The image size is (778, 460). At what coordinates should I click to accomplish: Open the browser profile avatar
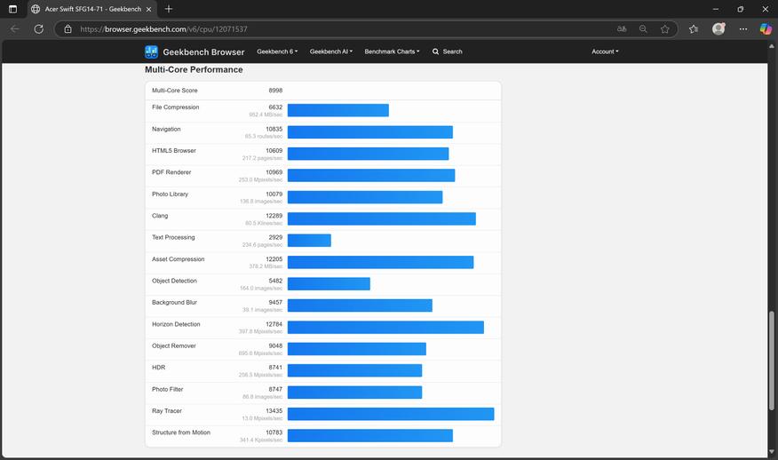tap(718, 28)
